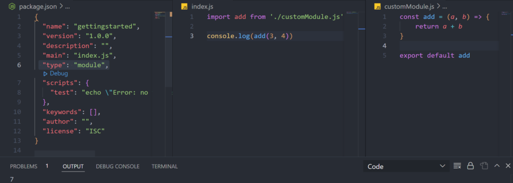The height and width of the screenshot is (183, 513).
Task: Click the JS icon next to index.js
Action: pyautogui.click(x=184, y=6)
